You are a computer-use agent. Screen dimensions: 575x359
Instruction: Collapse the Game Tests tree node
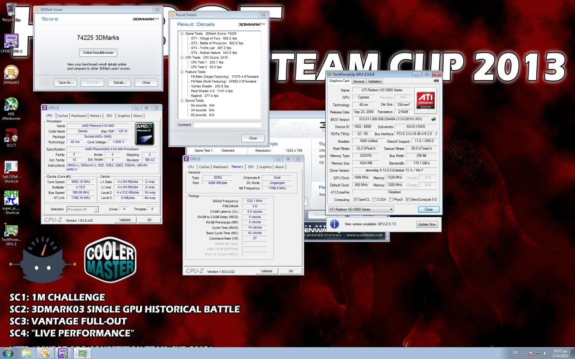coord(182,34)
